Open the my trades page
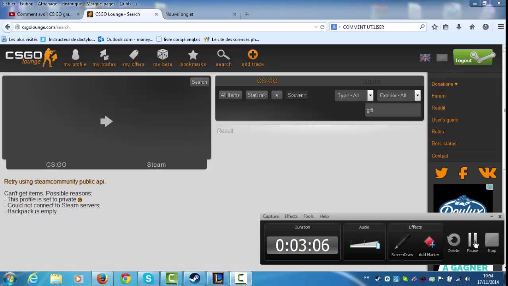 (104, 58)
